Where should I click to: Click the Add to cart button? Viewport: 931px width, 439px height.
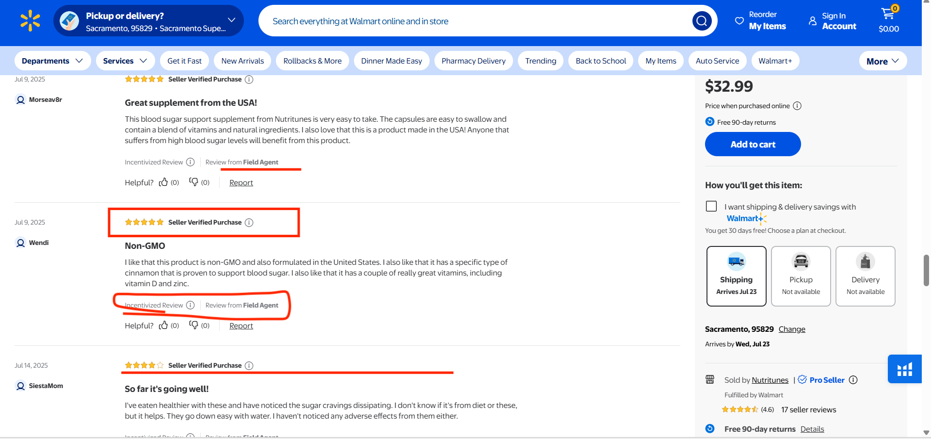[x=753, y=144]
